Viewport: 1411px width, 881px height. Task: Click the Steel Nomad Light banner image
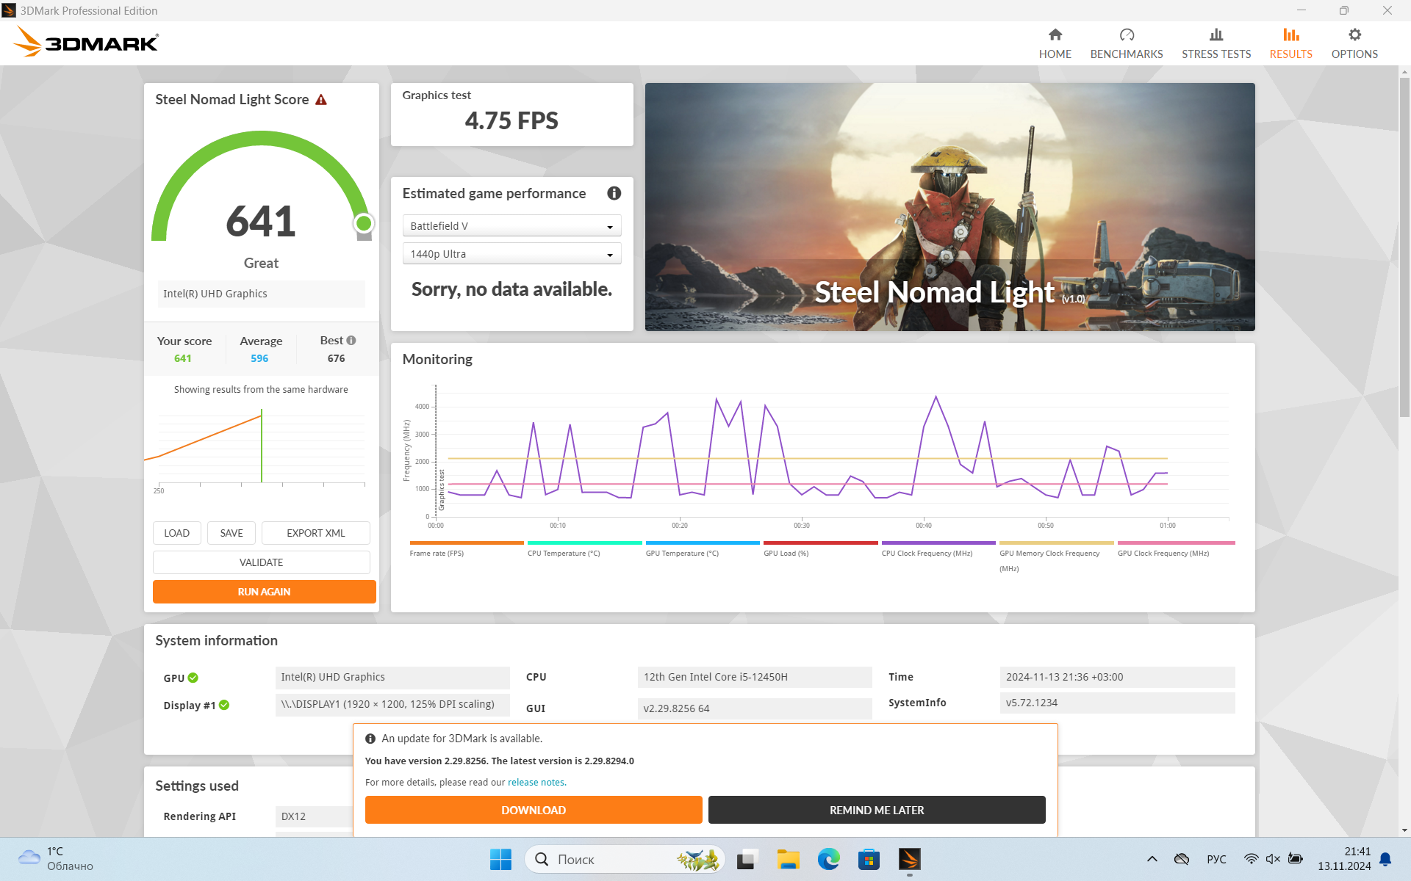pyautogui.click(x=949, y=207)
